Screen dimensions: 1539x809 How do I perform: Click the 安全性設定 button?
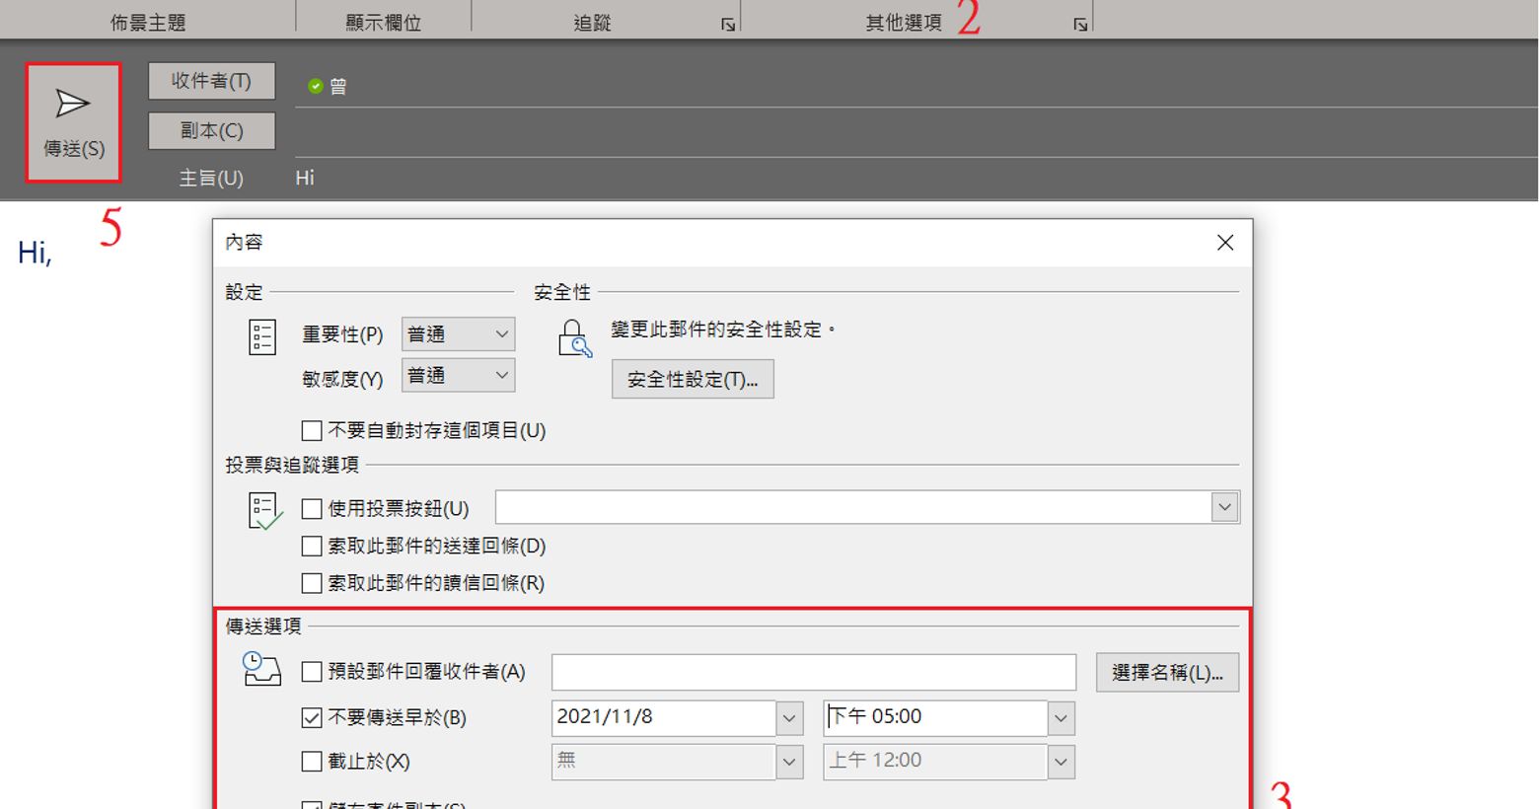(693, 380)
